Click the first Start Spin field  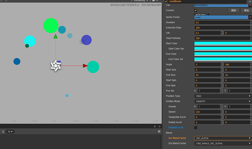pyautogui.click(x=207, y=80)
